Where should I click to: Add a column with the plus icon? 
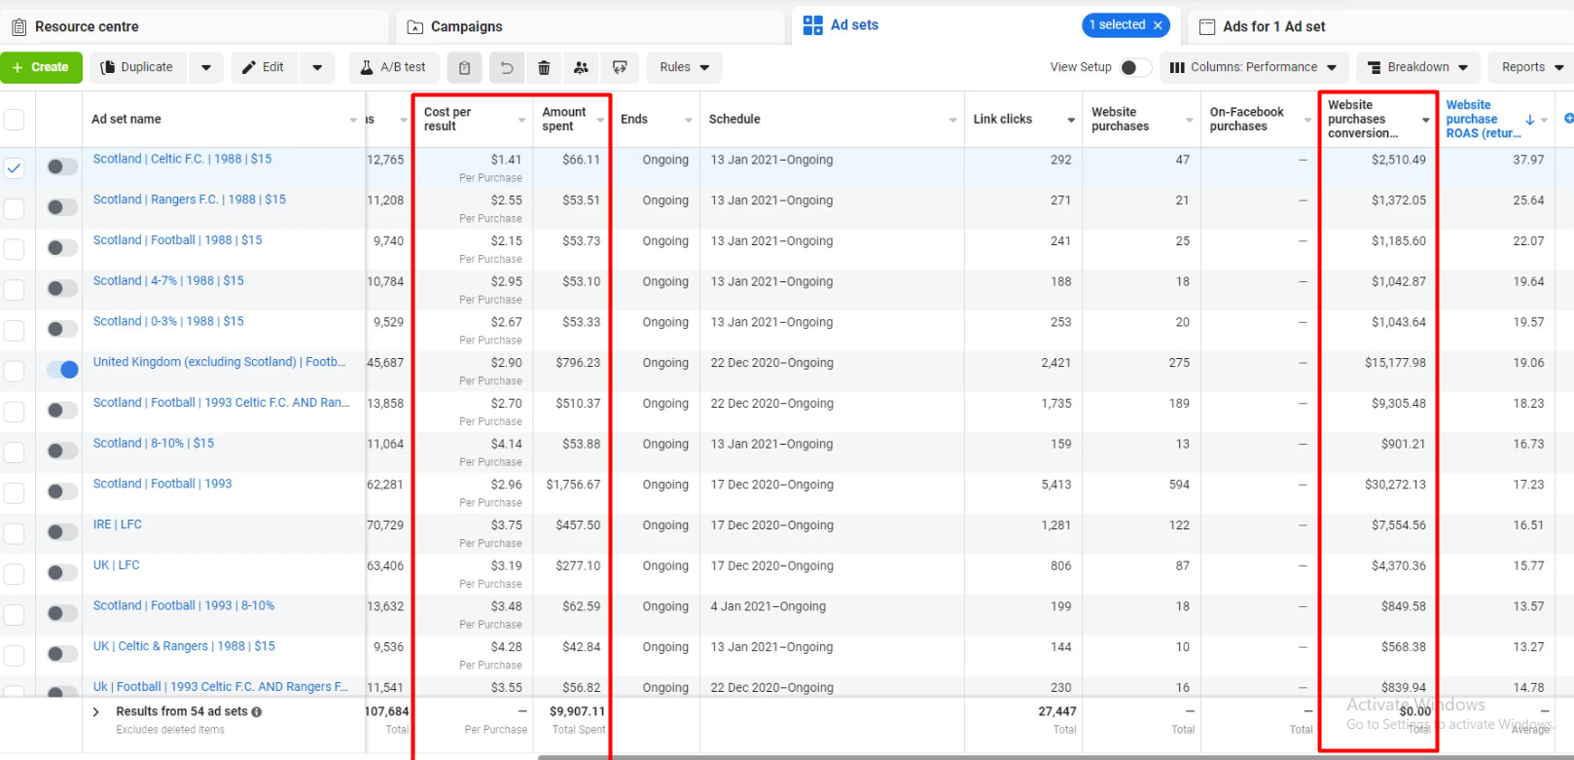1567,119
